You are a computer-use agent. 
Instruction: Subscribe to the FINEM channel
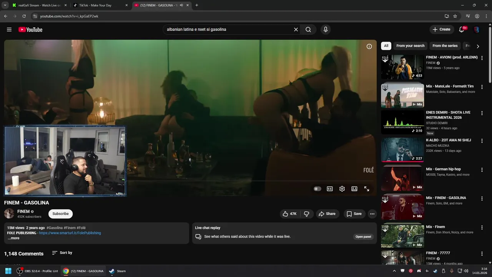(x=60, y=214)
